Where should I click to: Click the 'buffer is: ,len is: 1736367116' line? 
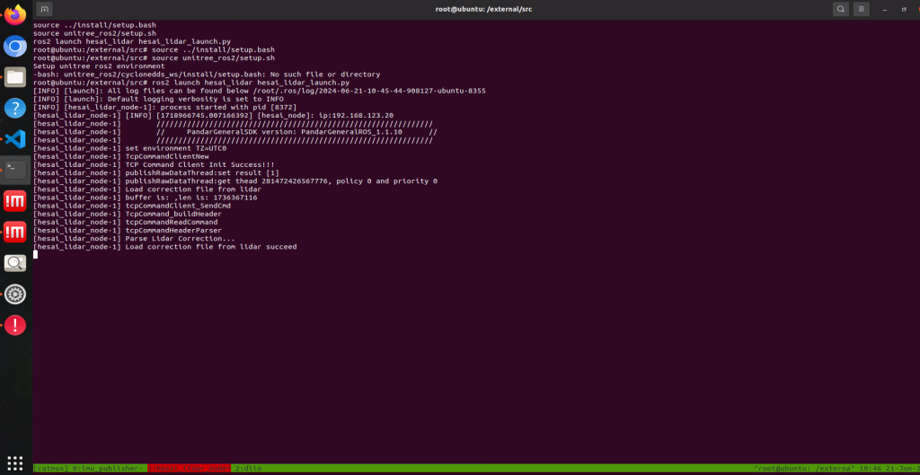coord(145,198)
